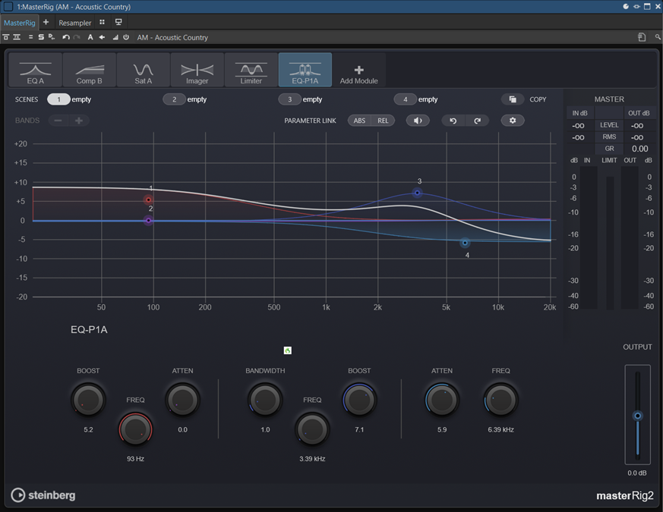Click the undo arrow in MasterRig

tap(453, 121)
